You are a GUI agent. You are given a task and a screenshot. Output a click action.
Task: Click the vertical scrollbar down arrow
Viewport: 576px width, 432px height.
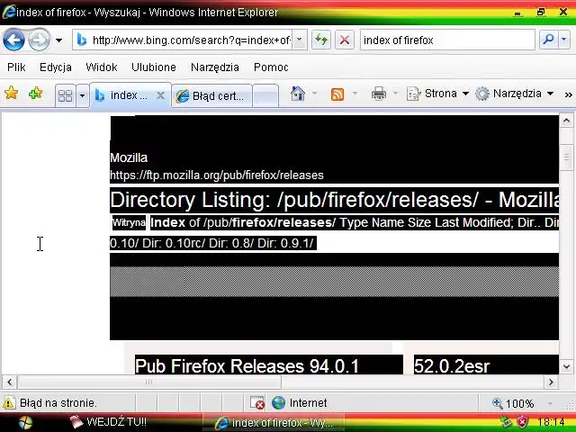click(566, 366)
